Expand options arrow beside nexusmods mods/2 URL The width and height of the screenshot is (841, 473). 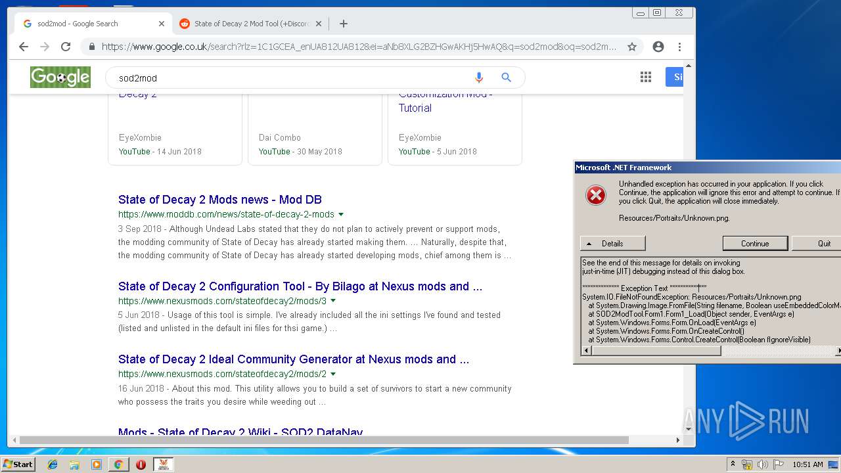pyautogui.click(x=333, y=374)
